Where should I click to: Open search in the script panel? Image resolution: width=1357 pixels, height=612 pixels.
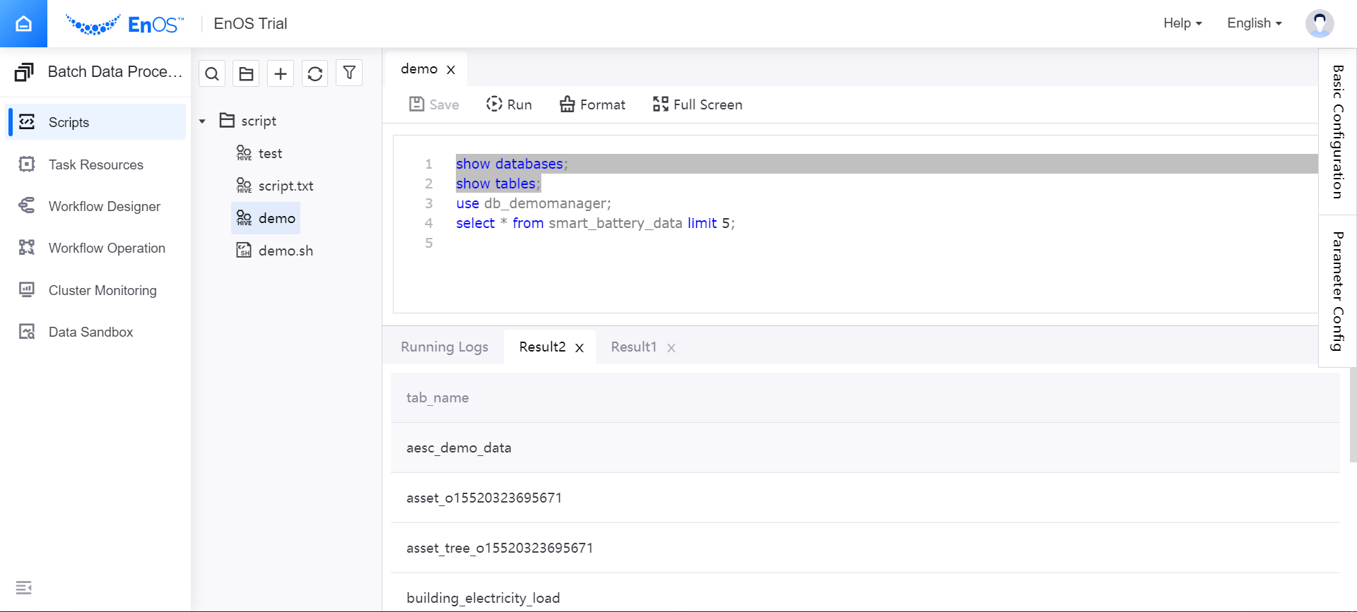[x=212, y=73]
